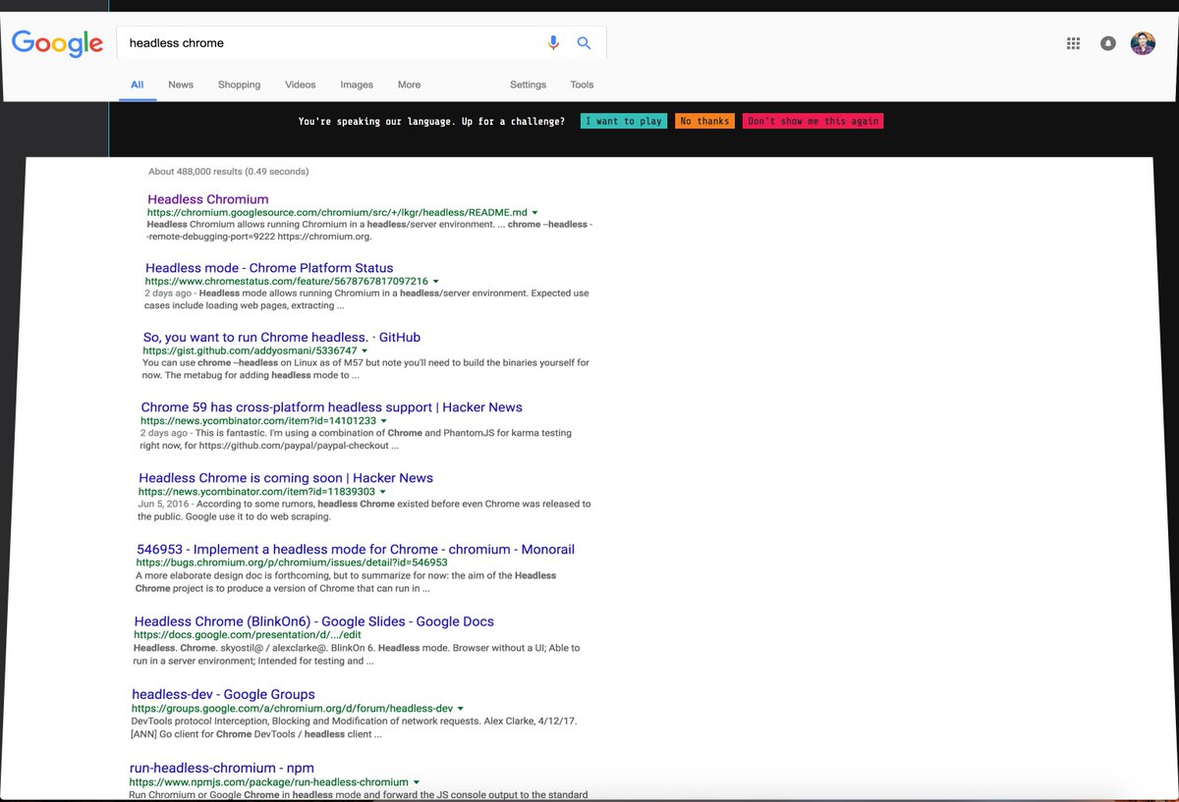
Task: Open headless-dev Google Groups result
Action: pos(223,694)
